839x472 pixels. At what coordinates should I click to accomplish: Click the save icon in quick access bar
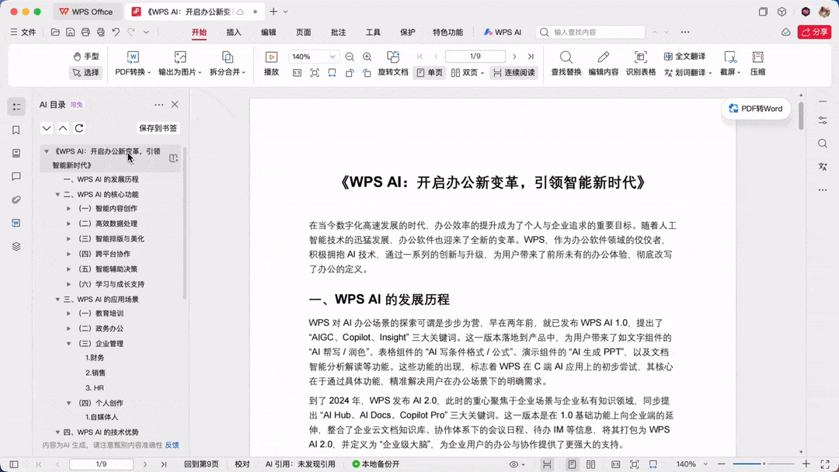pyautogui.click(x=70, y=32)
